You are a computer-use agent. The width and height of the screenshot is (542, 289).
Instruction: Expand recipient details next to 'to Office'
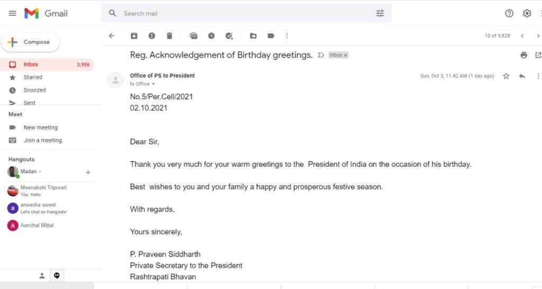[153, 84]
